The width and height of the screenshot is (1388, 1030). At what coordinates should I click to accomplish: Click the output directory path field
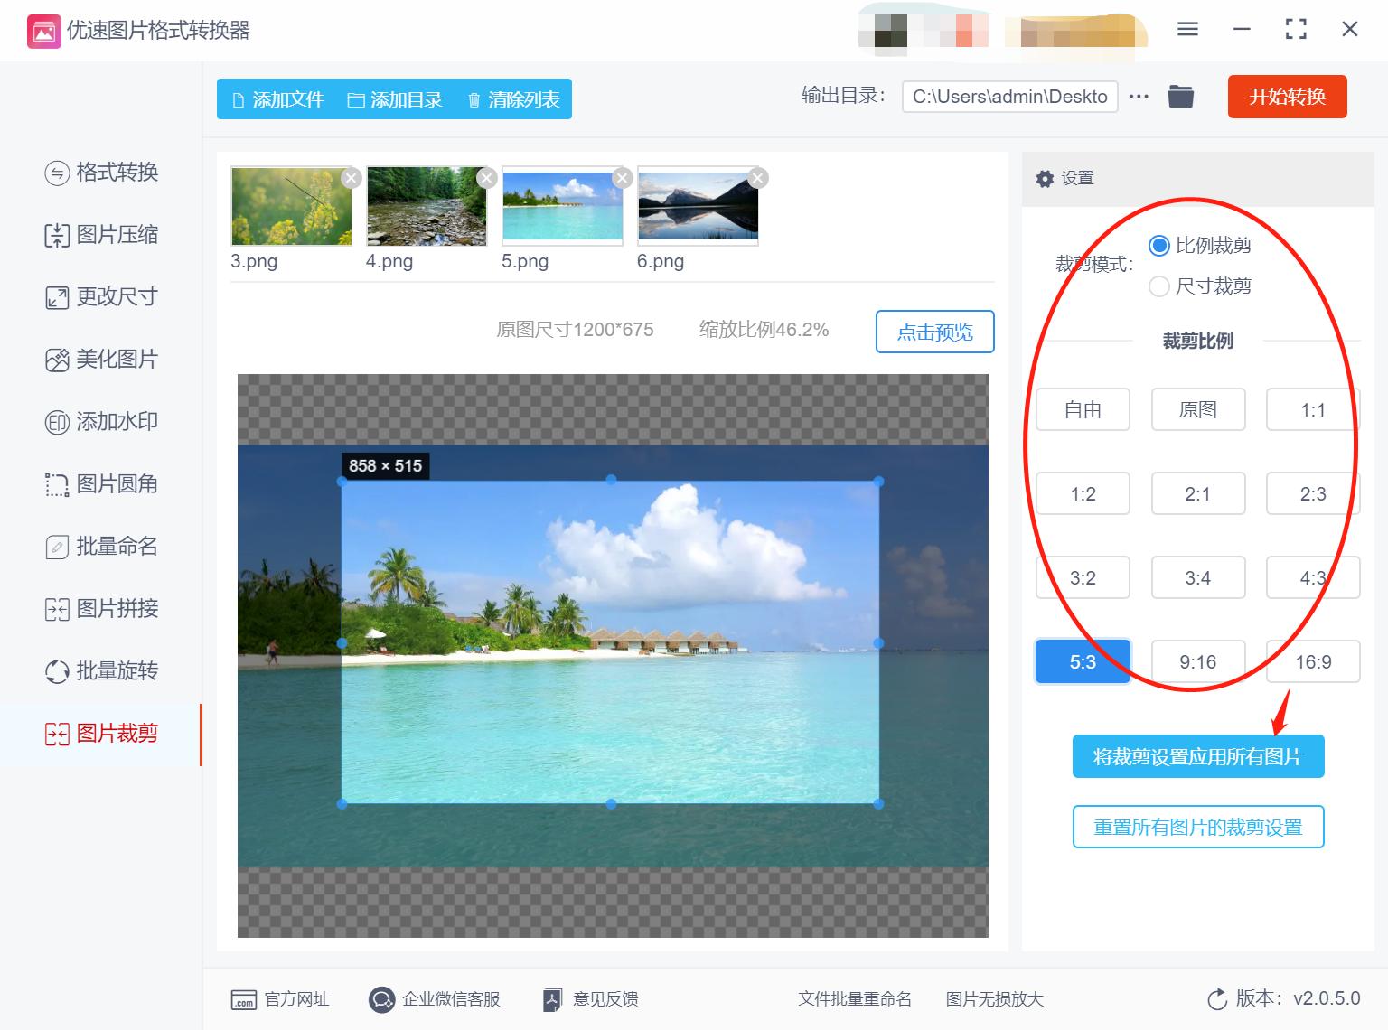coord(1010,97)
